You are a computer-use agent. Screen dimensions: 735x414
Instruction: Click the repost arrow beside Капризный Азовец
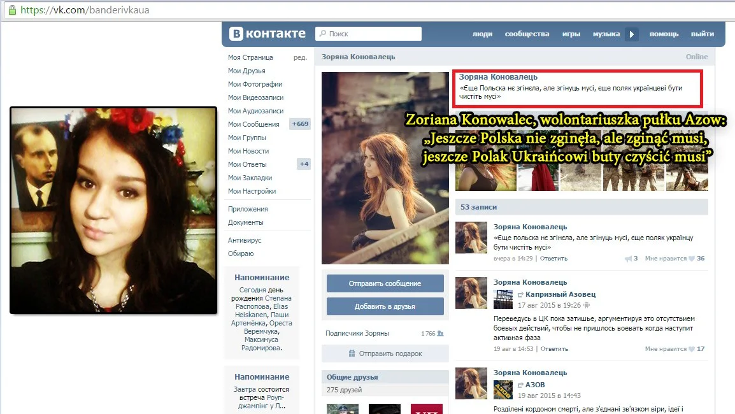(520, 295)
